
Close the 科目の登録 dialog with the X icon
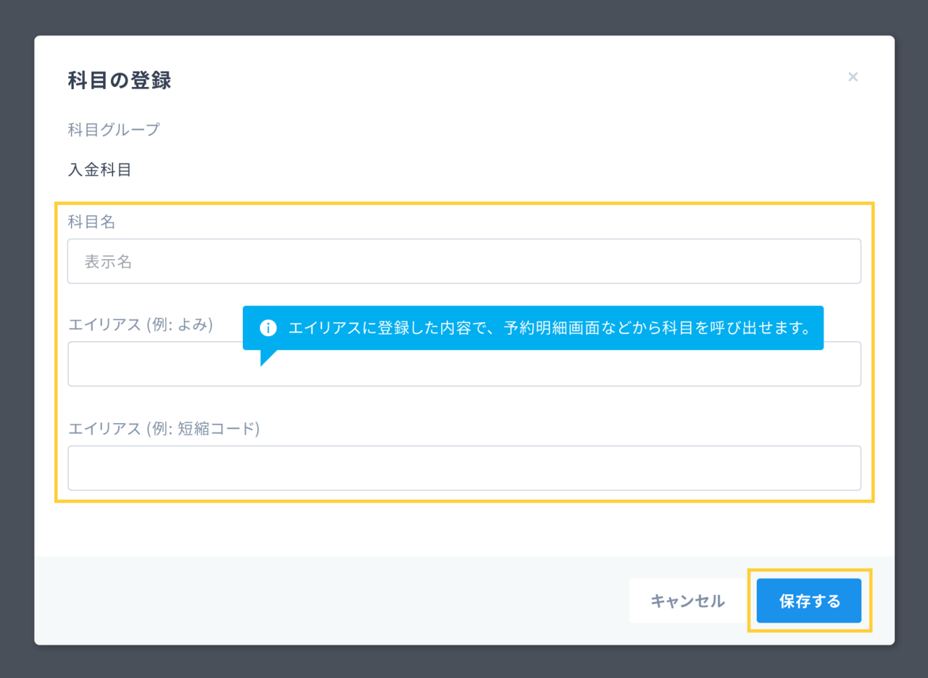click(x=853, y=77)
